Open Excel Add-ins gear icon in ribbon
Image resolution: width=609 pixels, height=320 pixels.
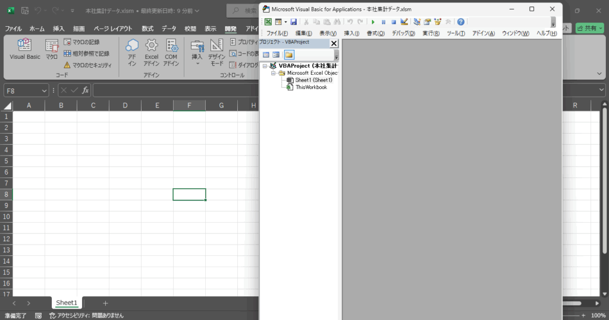click(x=151, y=46)
